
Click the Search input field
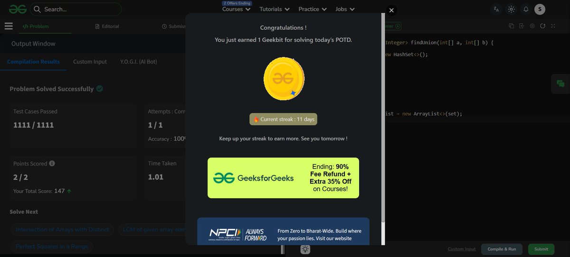pos(76,9)
